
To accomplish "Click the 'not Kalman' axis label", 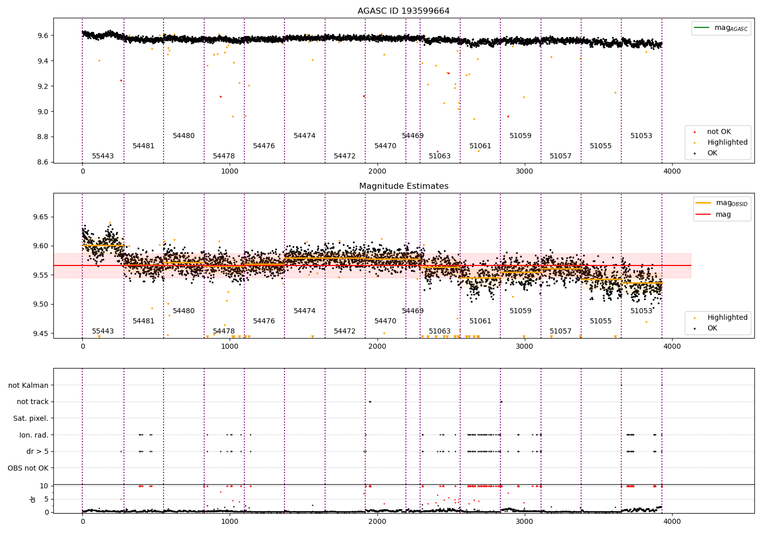I will coord(28,385).
